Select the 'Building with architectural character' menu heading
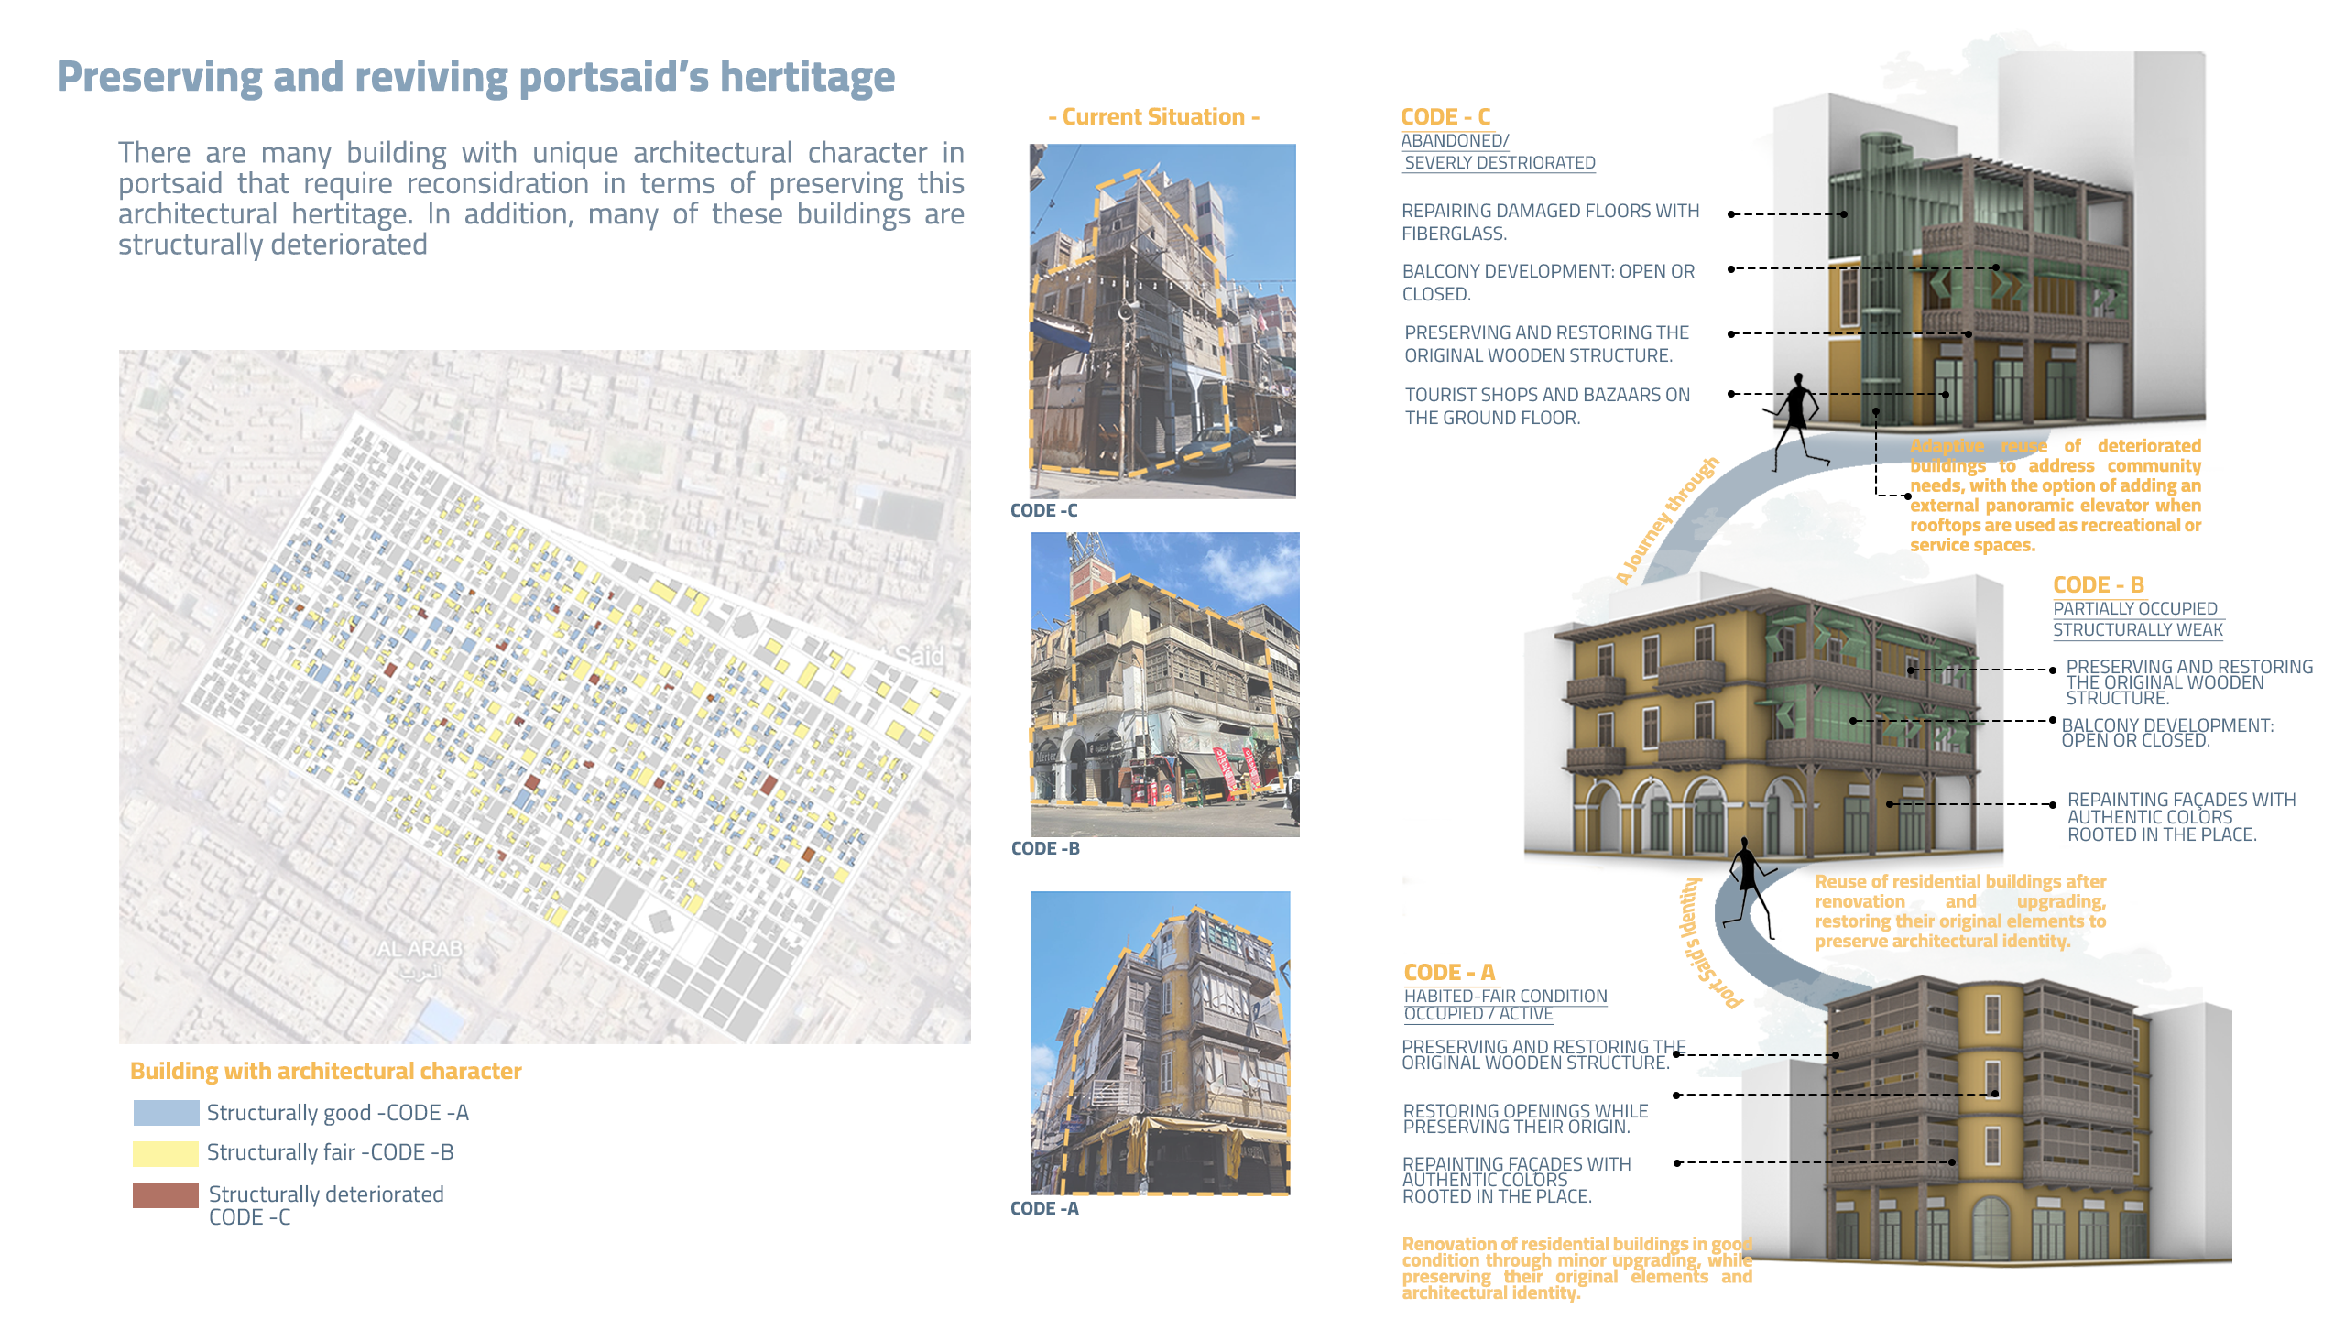2345x1319 pixels. pyautogui.click(x=326, y=1070)
